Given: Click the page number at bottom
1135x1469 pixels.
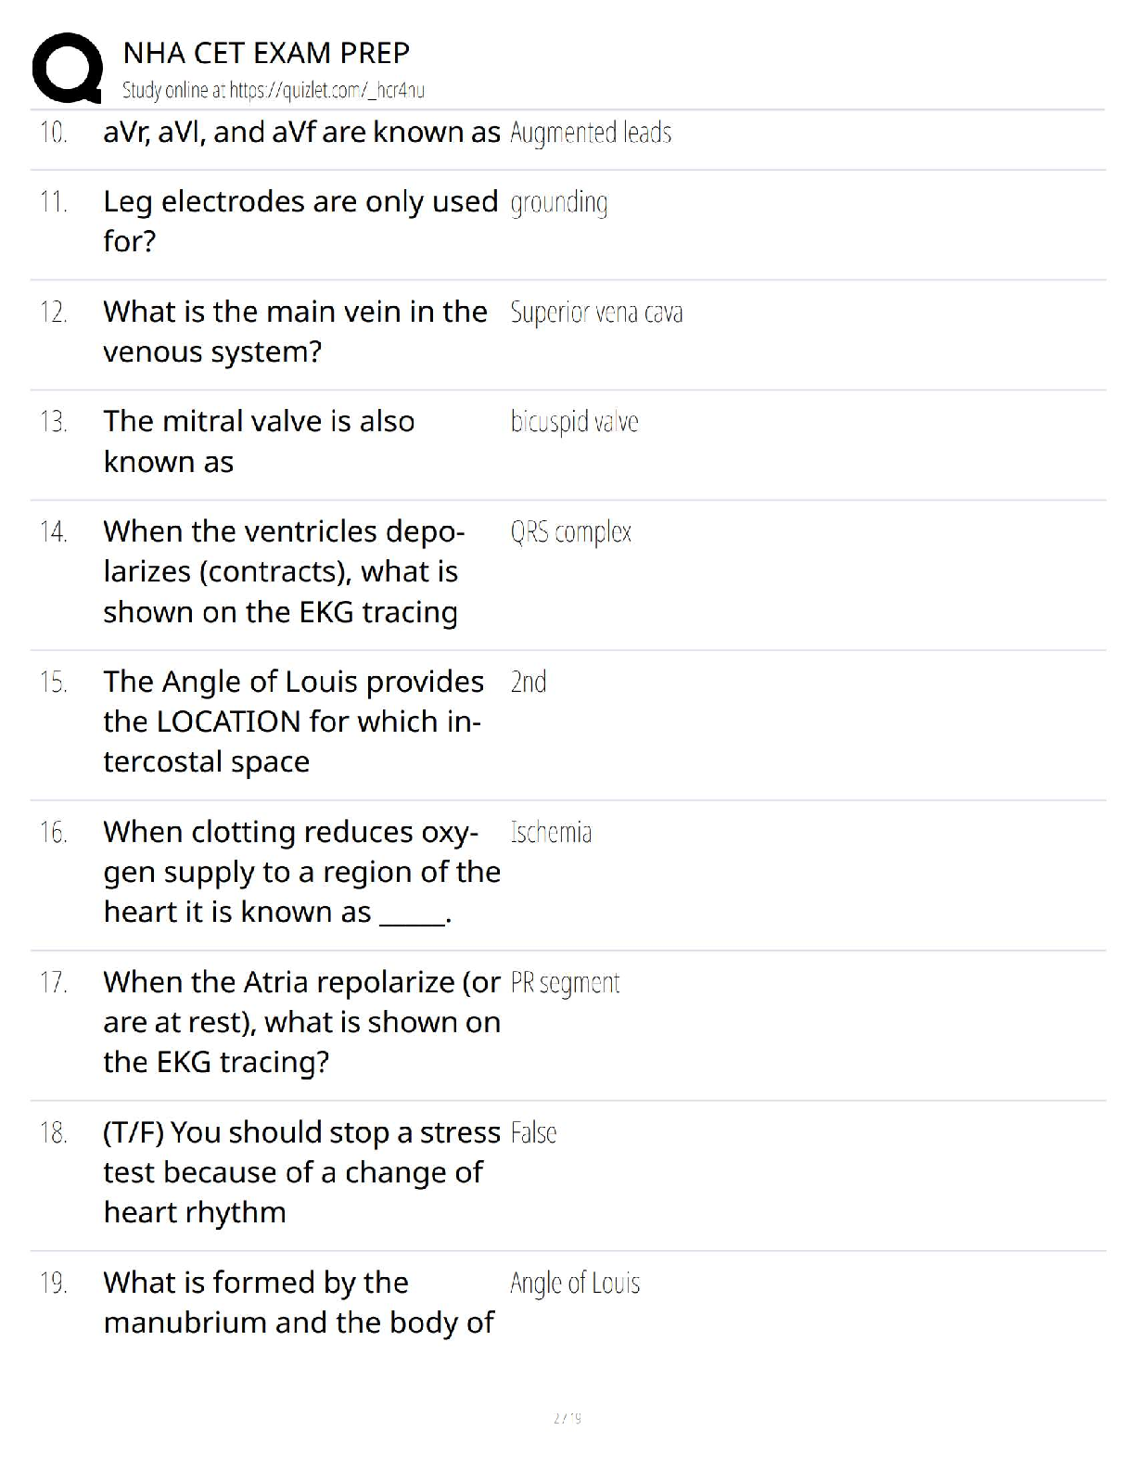Looking at the screenshot, I should point(567,1418).
